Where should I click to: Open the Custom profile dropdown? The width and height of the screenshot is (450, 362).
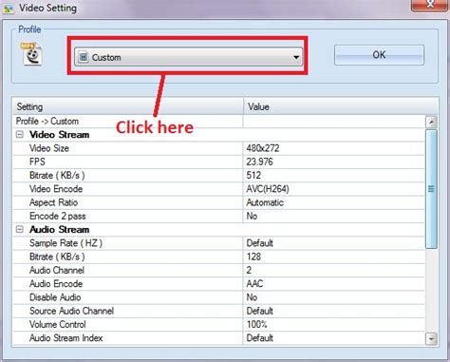tap(188, 57)
